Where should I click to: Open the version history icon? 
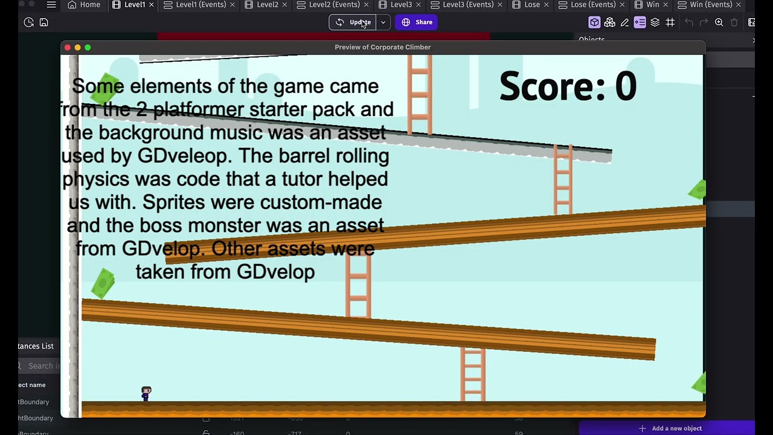[28, 22]
